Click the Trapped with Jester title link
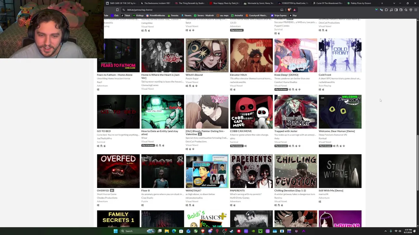This screenshot has width=419, height=235. [x=286, y=131]
